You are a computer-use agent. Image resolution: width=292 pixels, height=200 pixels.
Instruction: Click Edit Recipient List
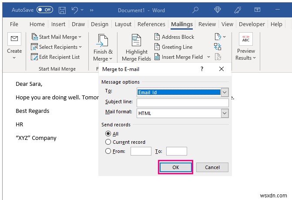click(x=56, y=57)
